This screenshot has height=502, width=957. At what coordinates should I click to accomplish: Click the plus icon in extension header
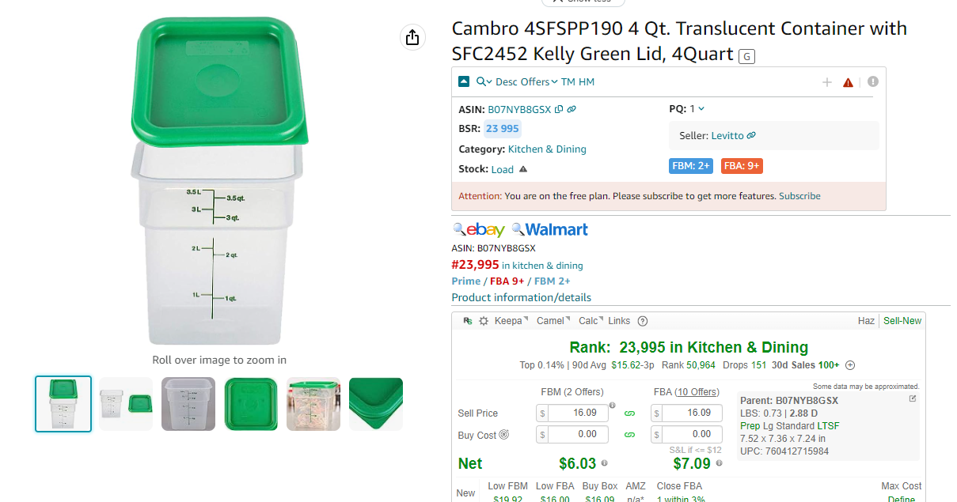[827, 82]
